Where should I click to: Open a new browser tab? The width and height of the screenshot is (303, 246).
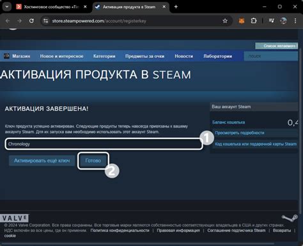[176, 7]
